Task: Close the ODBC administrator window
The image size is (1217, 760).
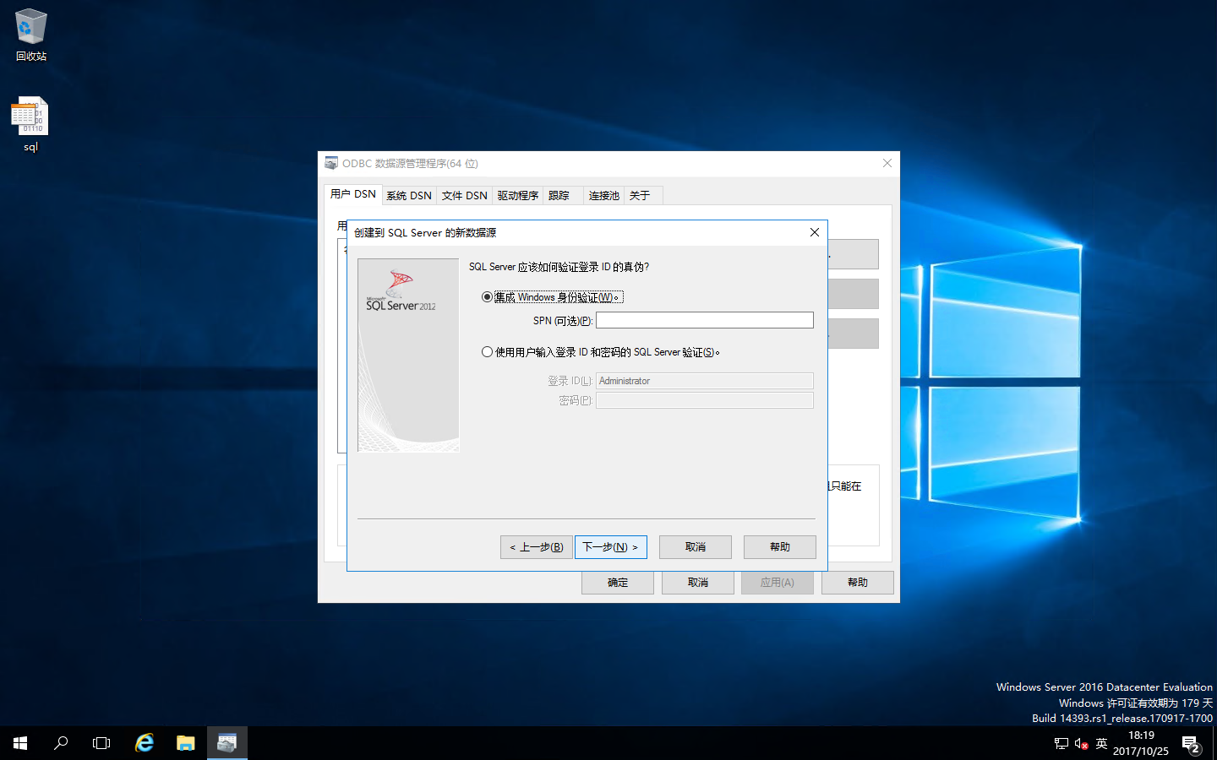Action: click(887, 163)
